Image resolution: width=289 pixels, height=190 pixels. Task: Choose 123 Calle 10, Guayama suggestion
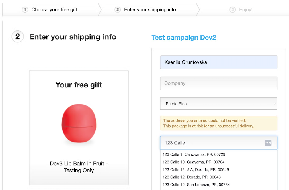[194, 162]
